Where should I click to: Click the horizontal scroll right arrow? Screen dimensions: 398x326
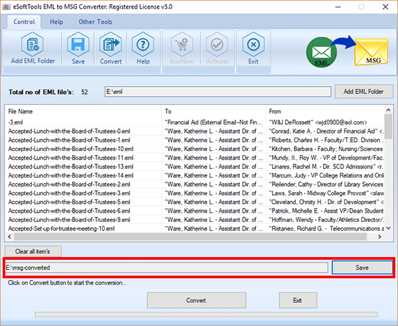(x=379, y=237)
